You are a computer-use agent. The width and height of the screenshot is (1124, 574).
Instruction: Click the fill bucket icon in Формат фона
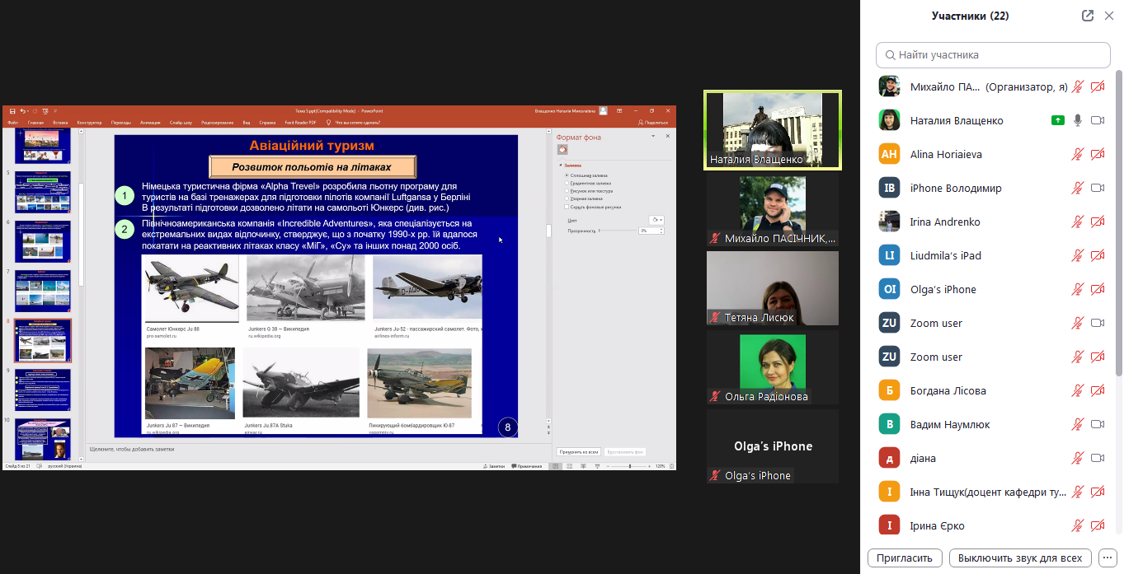562,150
